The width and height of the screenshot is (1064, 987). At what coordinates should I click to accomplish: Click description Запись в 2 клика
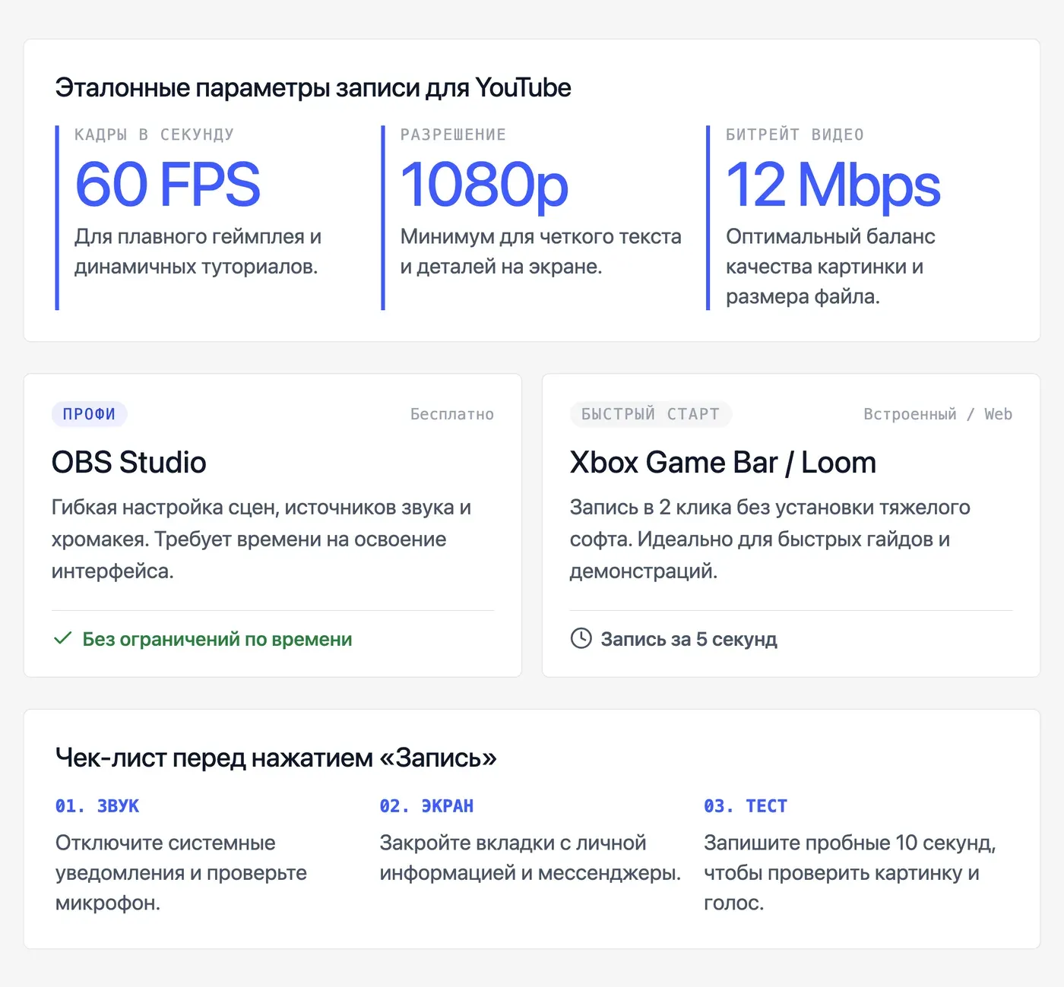coord(770,539)
